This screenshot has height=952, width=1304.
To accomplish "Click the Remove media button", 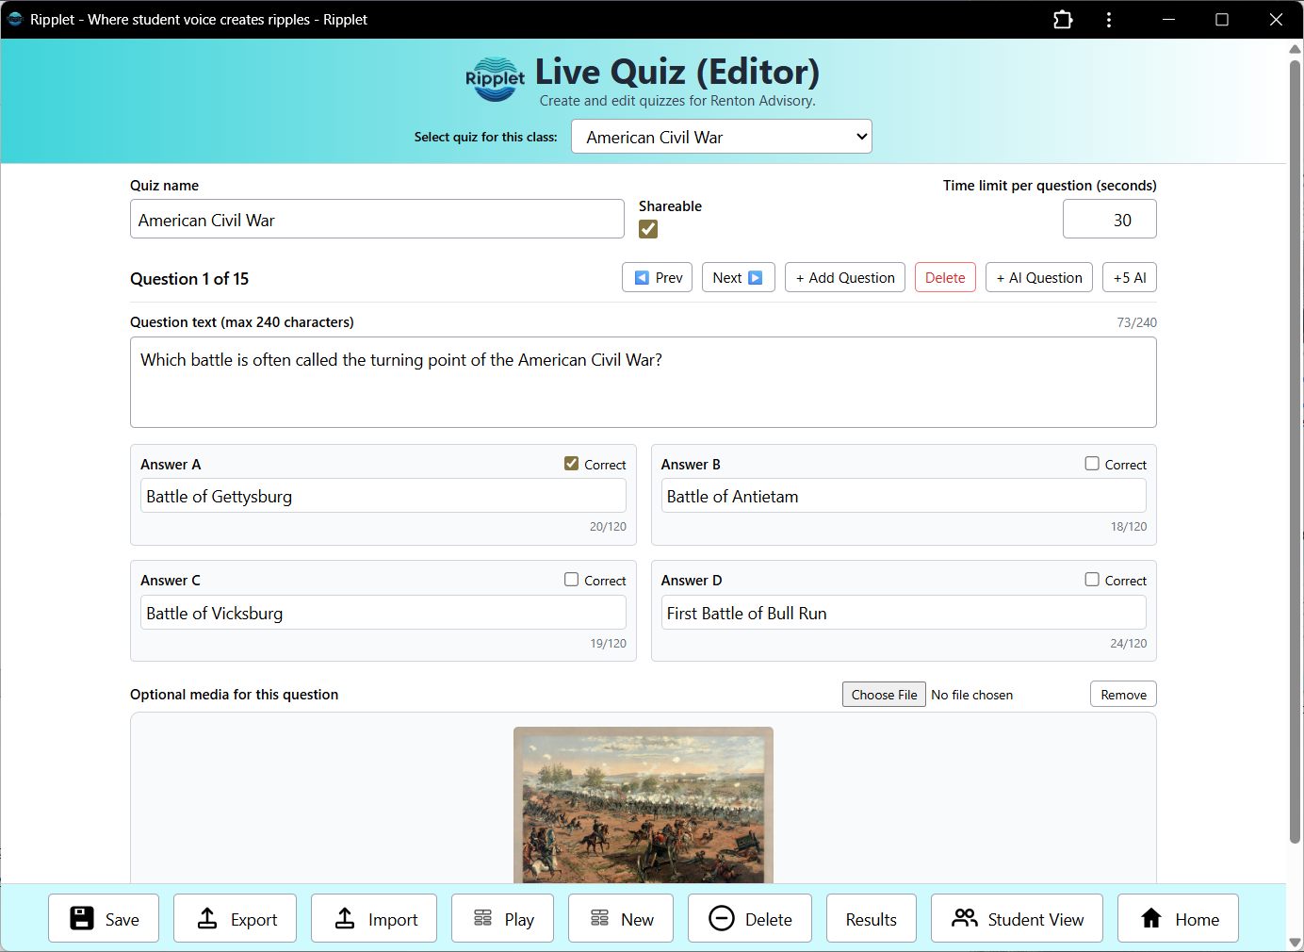I will (x=1123, y=694).
